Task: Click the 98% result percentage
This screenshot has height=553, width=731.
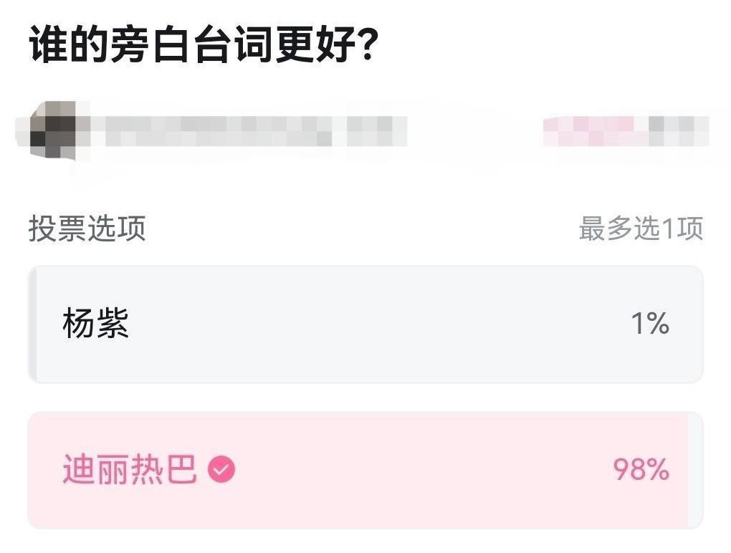Action: 641,469
